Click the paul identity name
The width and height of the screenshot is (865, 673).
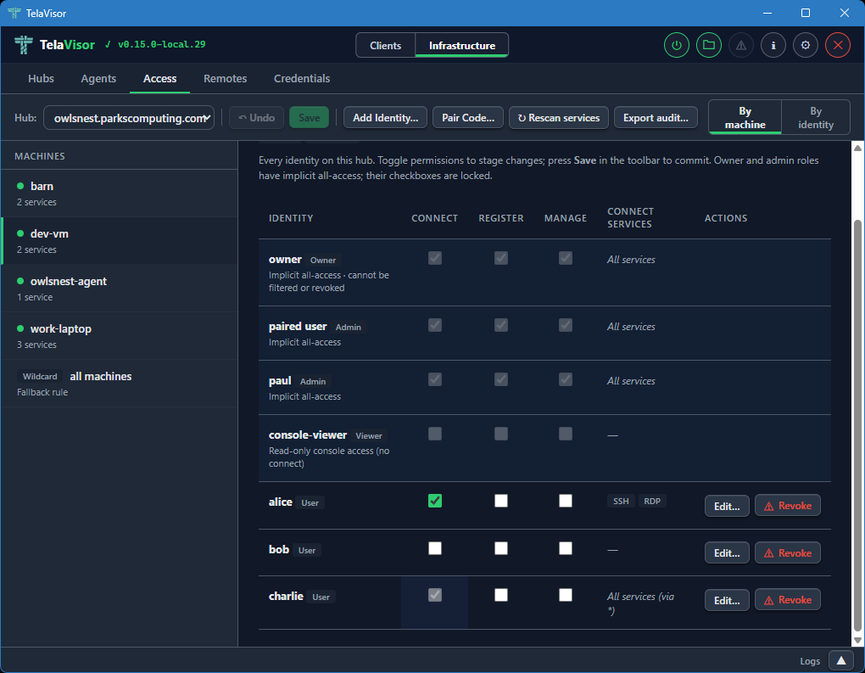pyautogui.click(x=280, y=381)
